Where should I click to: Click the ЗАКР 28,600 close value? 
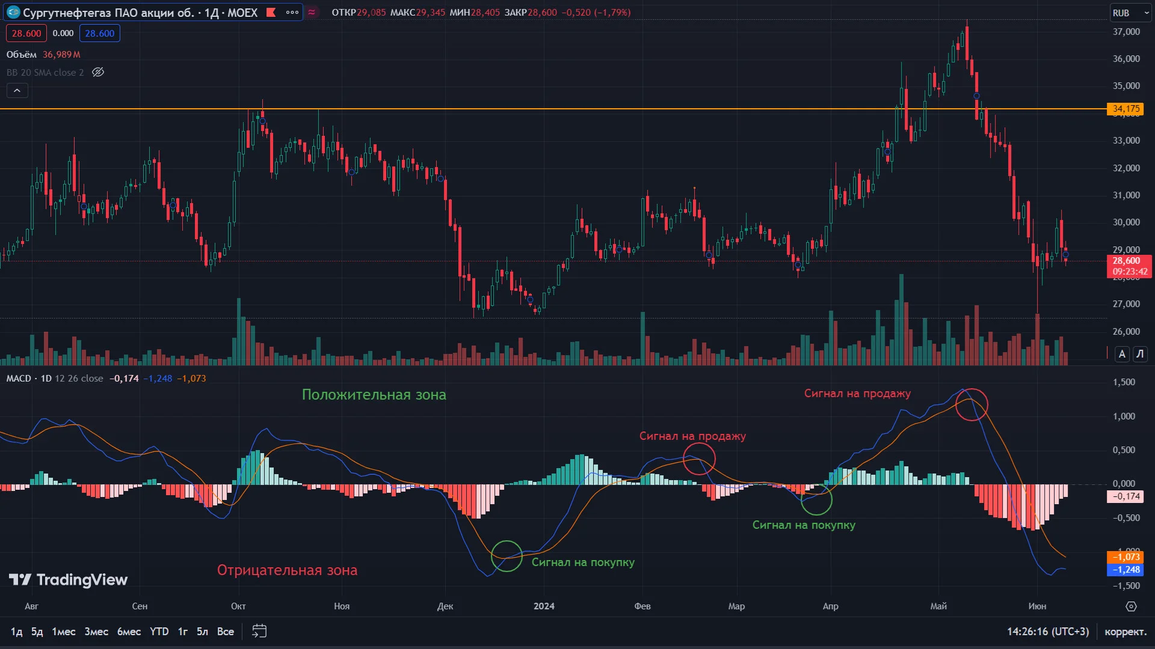point(531,13)
